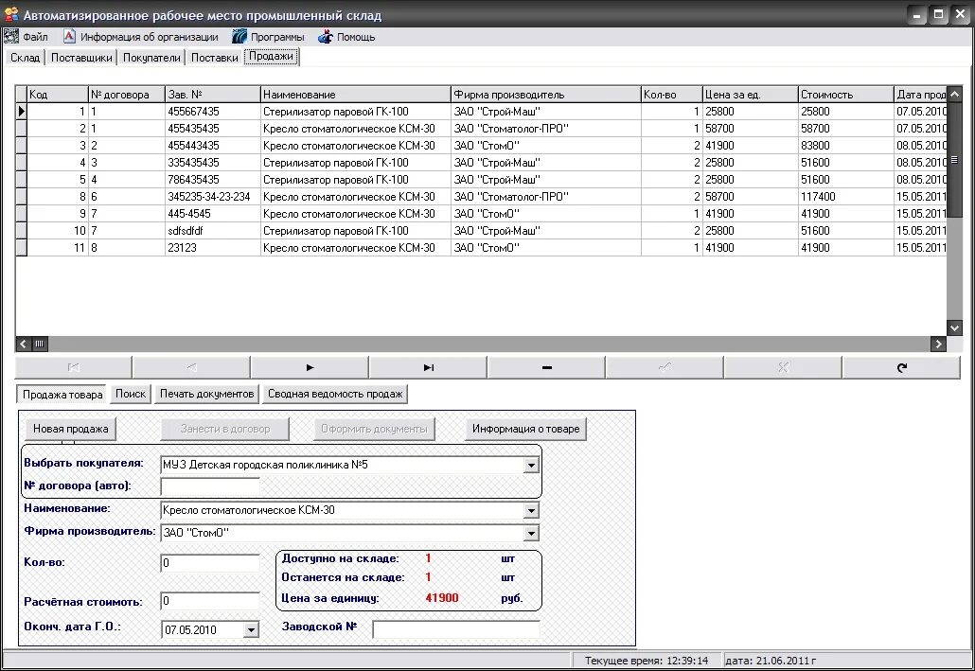This screenshot has width=975, height=671.
Task: Click the Занести в договор button
Action: tap(225, 429)
